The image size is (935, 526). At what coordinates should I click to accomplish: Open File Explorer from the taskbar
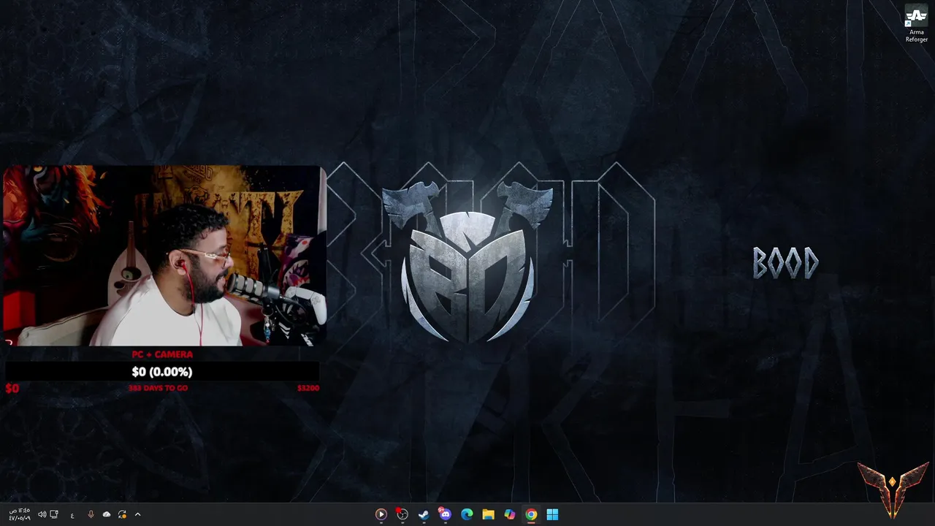click(x=488, y=514)
